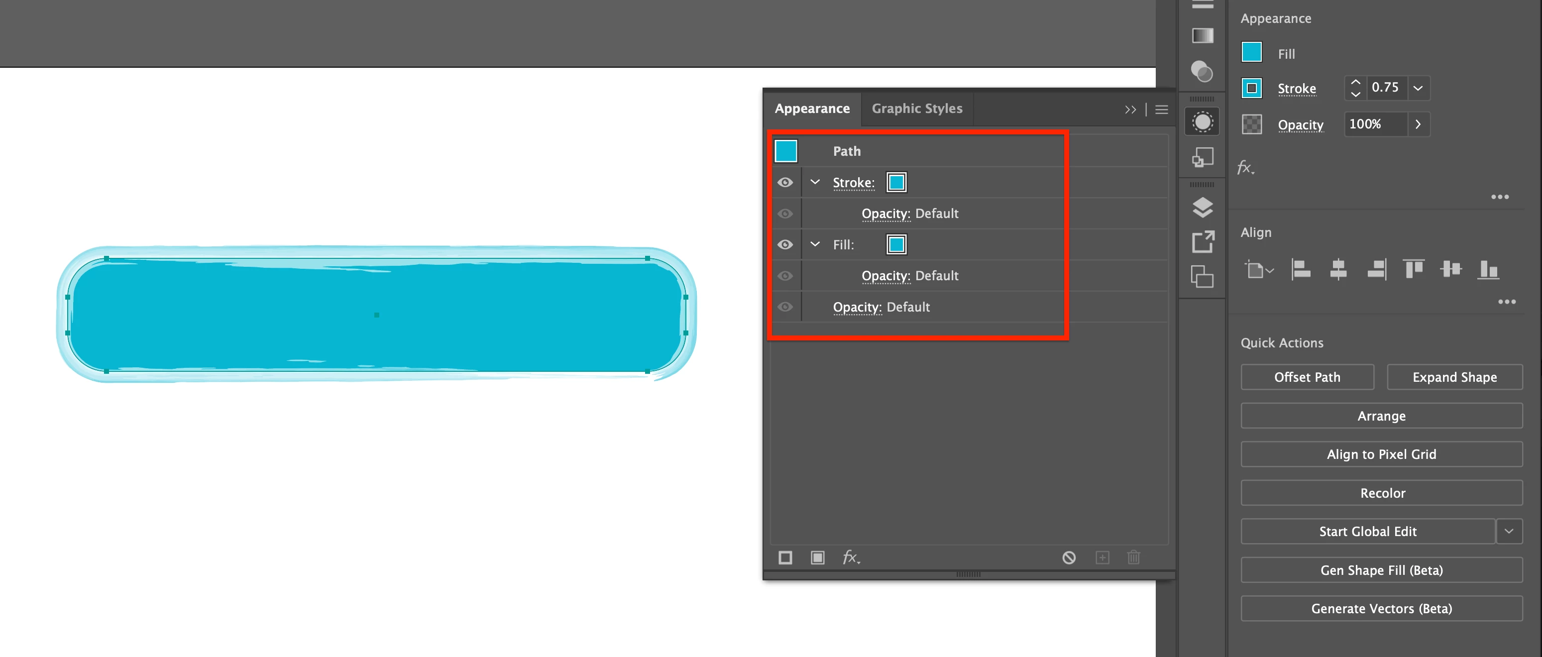The width and height of the screenshot is (1542, 657).
Task: Click the Asset Export panel icon
Action: click(x=1202, y=242)
